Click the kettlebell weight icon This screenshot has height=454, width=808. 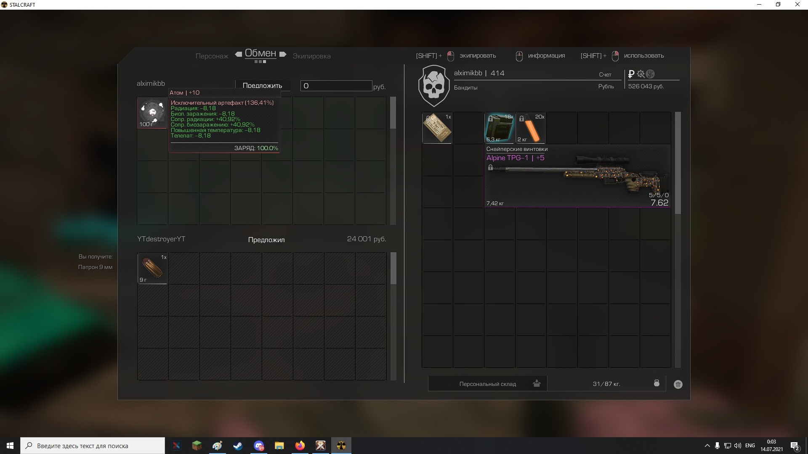pyautogui.click(x=656, y=383)
